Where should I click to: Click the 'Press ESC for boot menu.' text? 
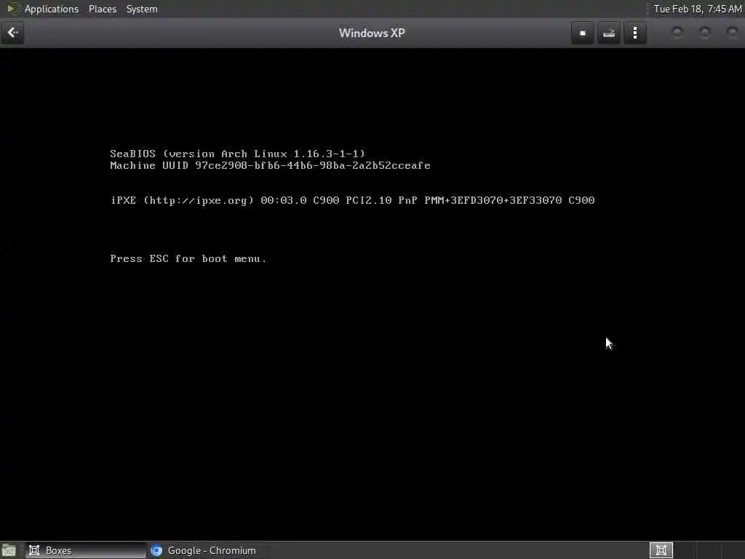point(188,258)
